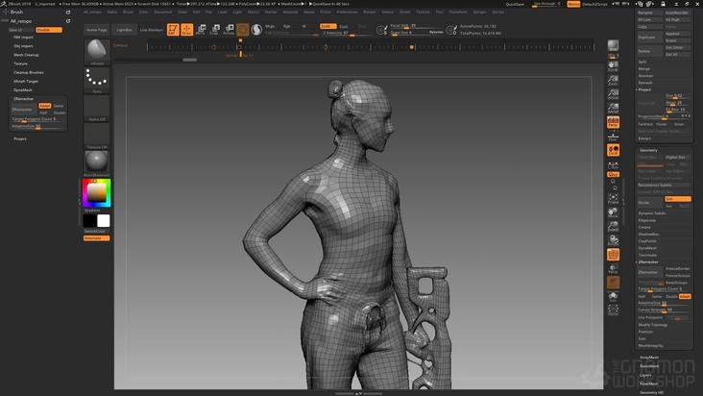The height and width of the screenshot is (396, 703).
Task: Expand the Mesh Cleanup section in left panel
Action: click(x=26, y=55)
